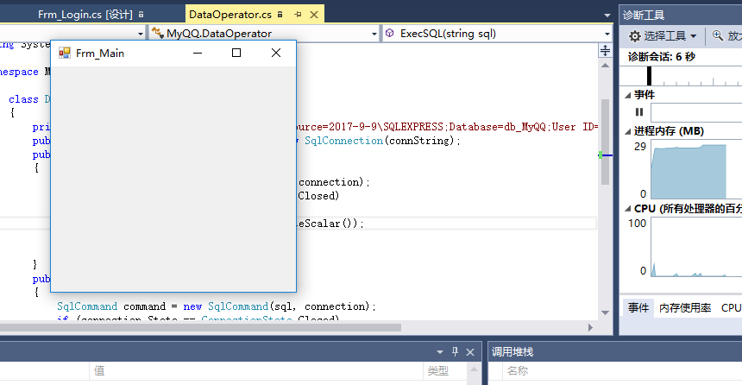Click the 调用堆栈 panel title
The width and height of the screenshot is (742, 385).
pos(512,352)
